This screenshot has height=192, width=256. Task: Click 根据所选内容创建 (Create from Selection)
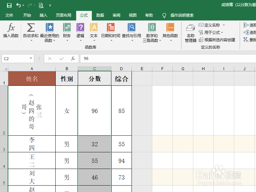click(220, 39)
